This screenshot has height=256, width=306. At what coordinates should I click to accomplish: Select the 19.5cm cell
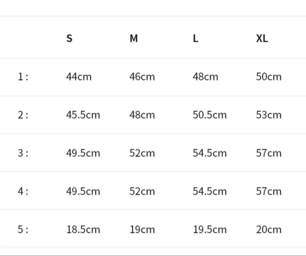coord(209,229)
